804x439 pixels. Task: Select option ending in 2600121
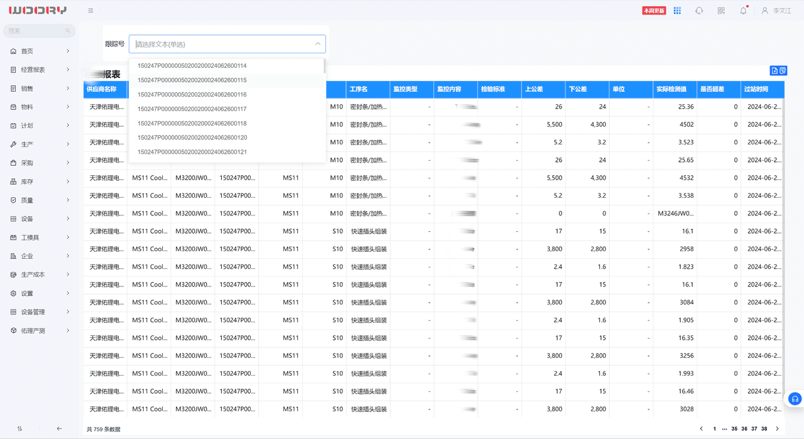click(226, 152)
